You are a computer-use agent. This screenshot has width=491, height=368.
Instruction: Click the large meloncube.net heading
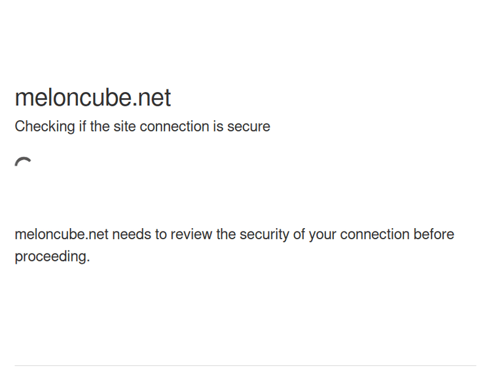pos(92,98)
